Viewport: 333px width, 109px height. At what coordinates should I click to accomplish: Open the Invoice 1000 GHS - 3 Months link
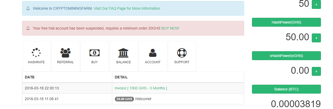[x=141, y=88]
